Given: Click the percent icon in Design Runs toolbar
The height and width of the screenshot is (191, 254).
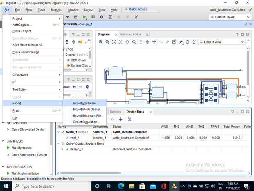Looking at the screenshot, I should [x=129, y=119].
